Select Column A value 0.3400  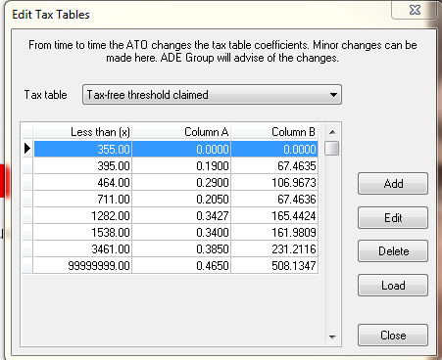(x=181, y=232)
